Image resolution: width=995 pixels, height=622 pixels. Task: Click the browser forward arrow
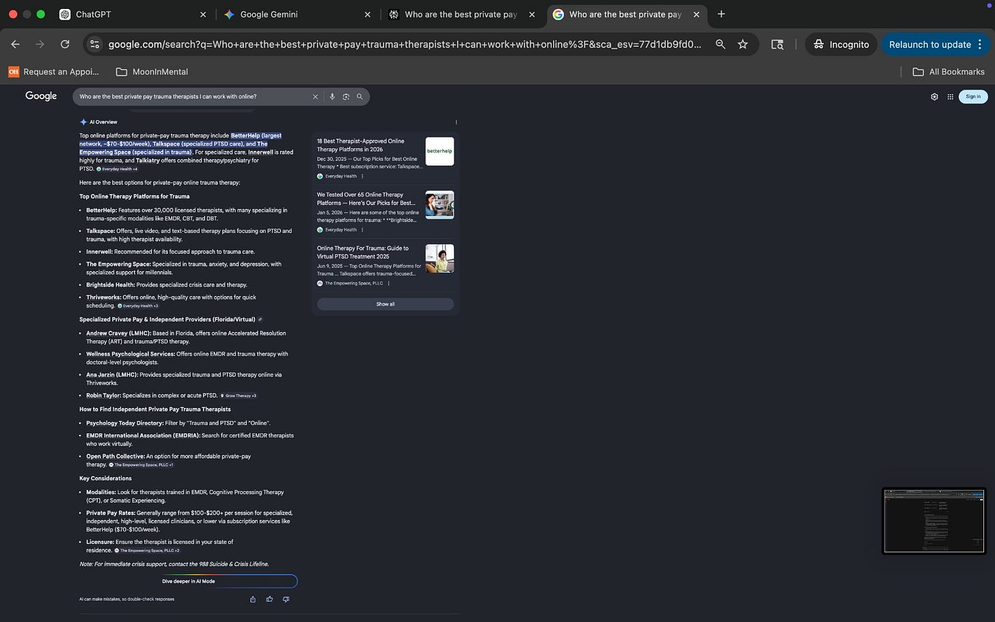40,44
